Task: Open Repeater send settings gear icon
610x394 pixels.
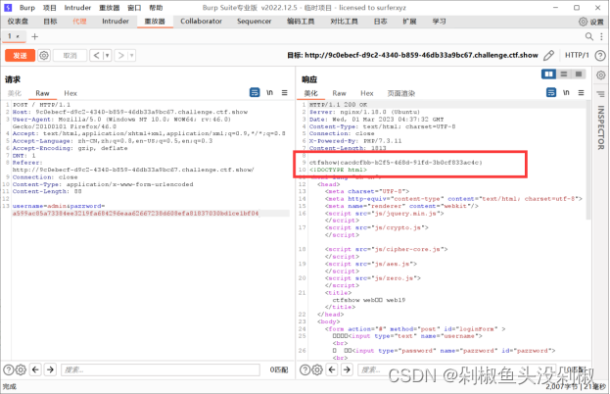Action: [x=44, y=55]
